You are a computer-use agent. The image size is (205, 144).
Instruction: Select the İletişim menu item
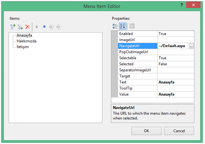point(23,47)
